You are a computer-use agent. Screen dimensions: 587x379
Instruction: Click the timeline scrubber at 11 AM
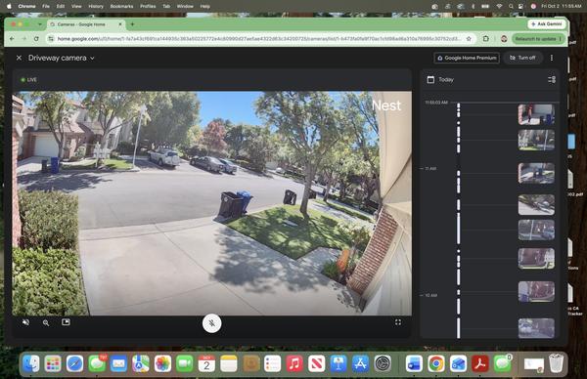coord(459,169)
